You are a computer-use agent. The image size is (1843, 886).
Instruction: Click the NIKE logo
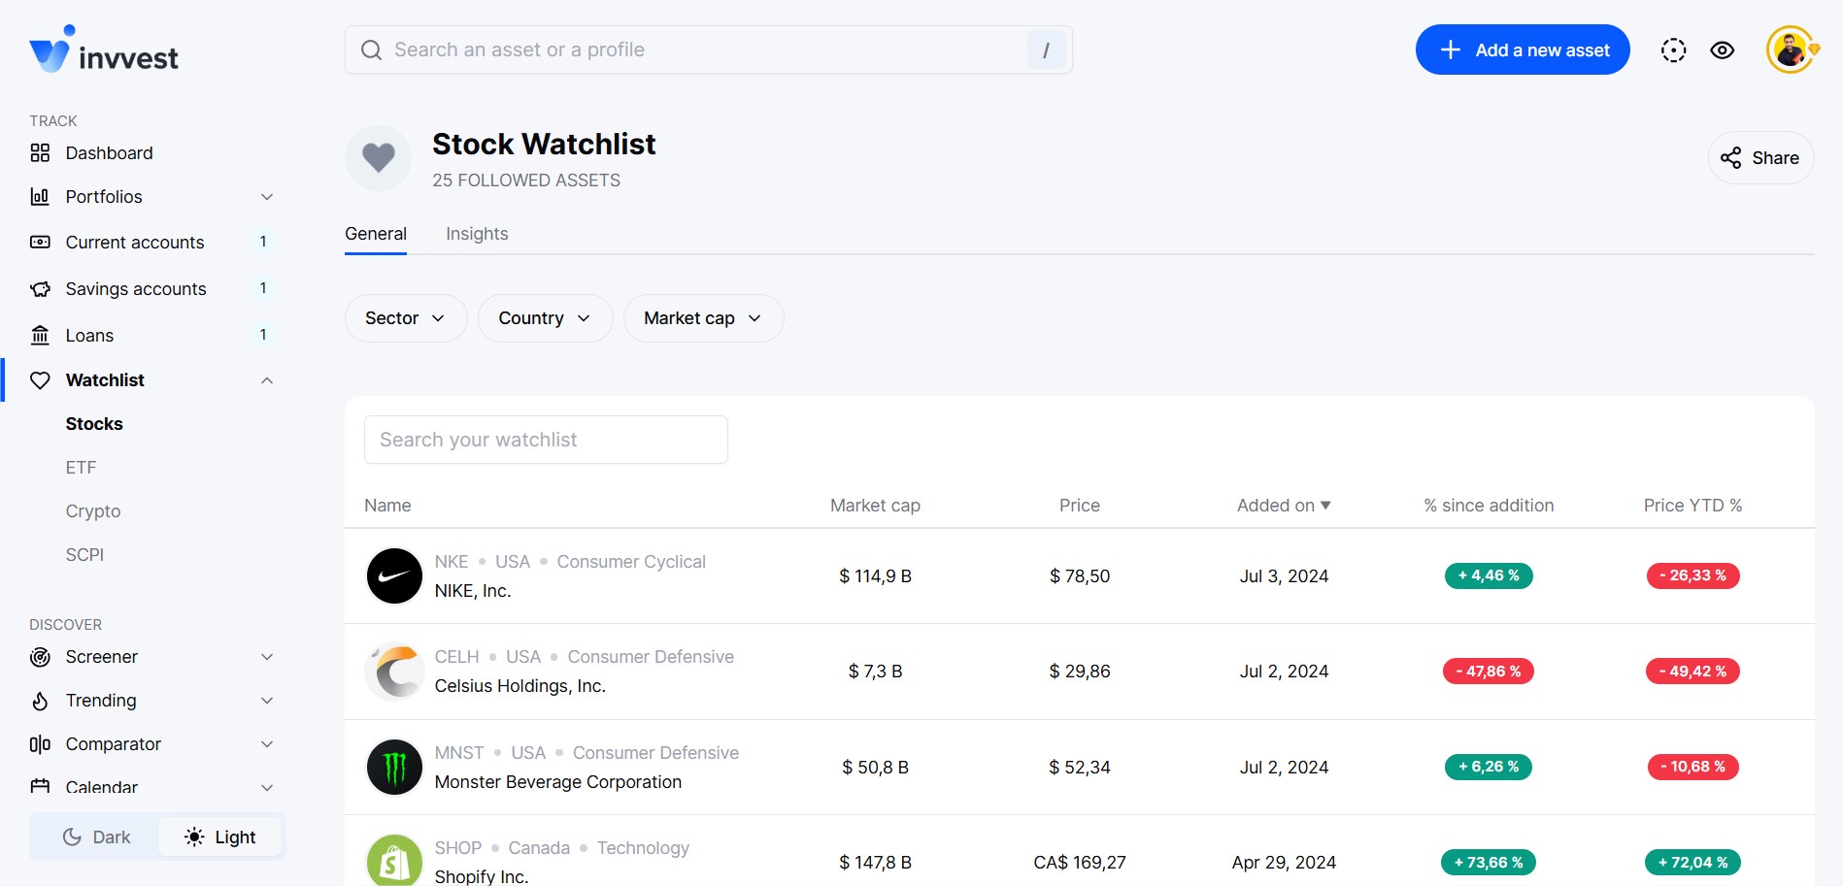[394, 576]
